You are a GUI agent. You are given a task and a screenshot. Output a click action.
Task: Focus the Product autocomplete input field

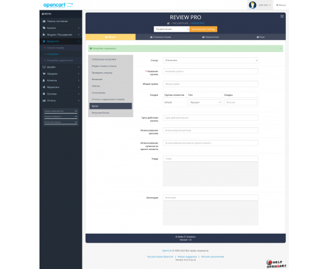tap(211, 159)
